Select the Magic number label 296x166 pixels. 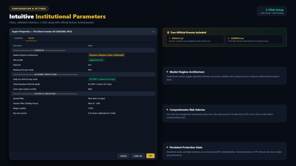click(19, 108)
